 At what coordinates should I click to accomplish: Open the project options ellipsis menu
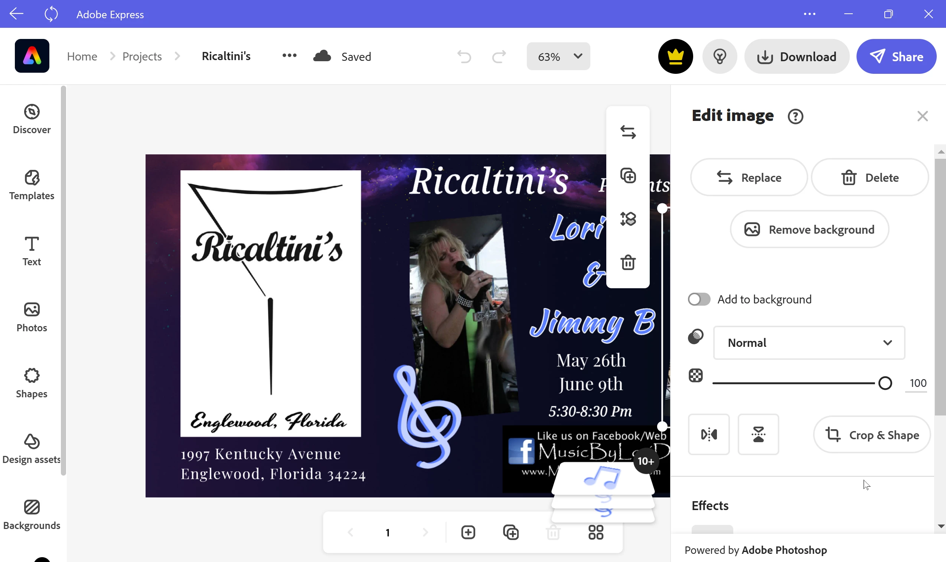click(289, 56)
